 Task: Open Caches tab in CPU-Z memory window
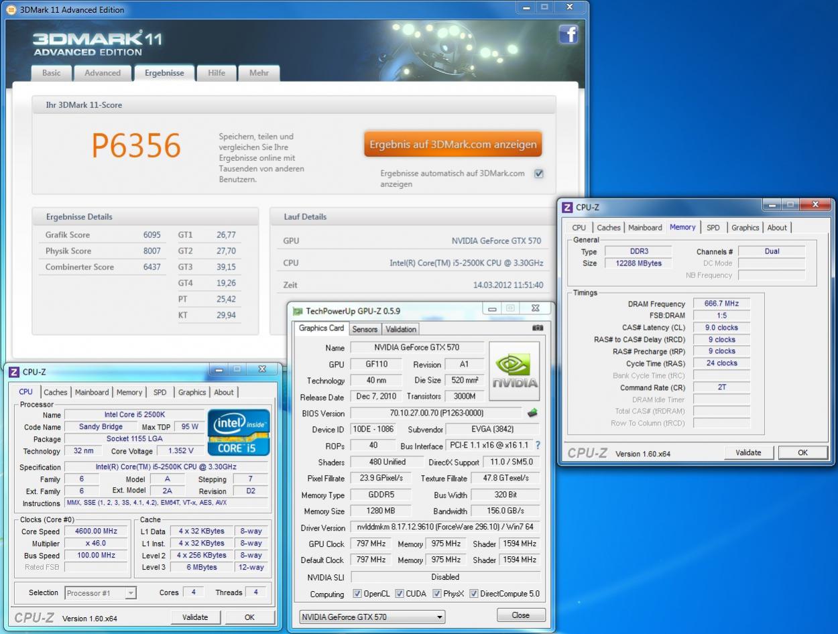[609, 228]
